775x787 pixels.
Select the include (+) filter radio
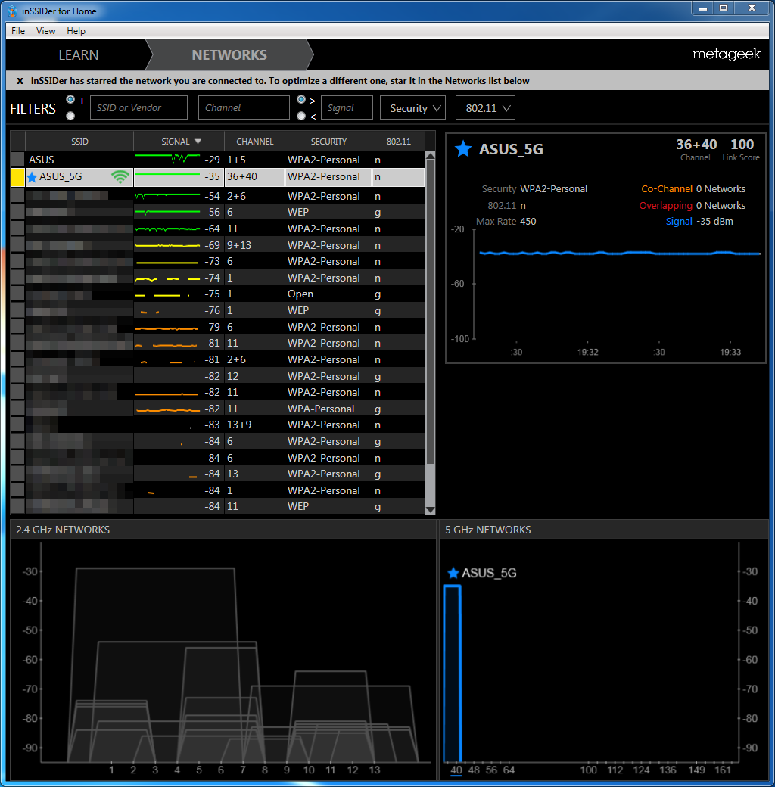coord(71,100)
